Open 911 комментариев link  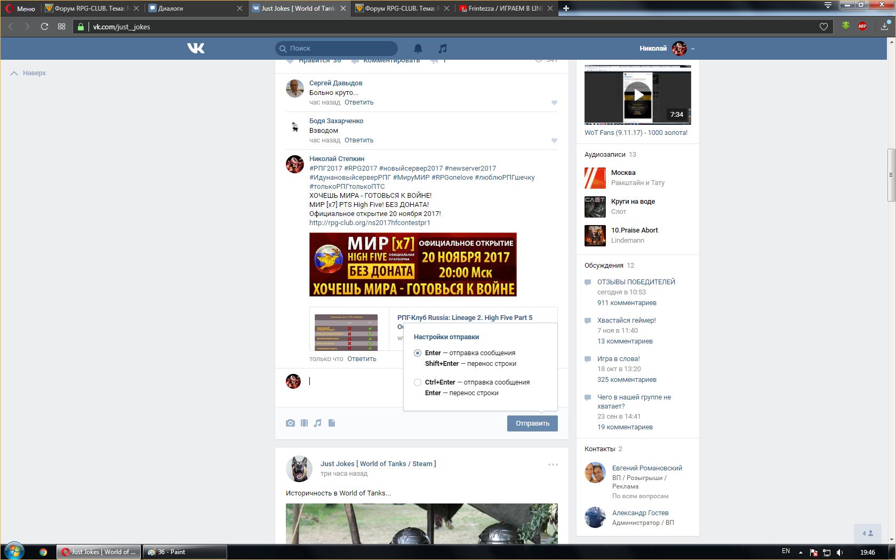tap(627, 303)
